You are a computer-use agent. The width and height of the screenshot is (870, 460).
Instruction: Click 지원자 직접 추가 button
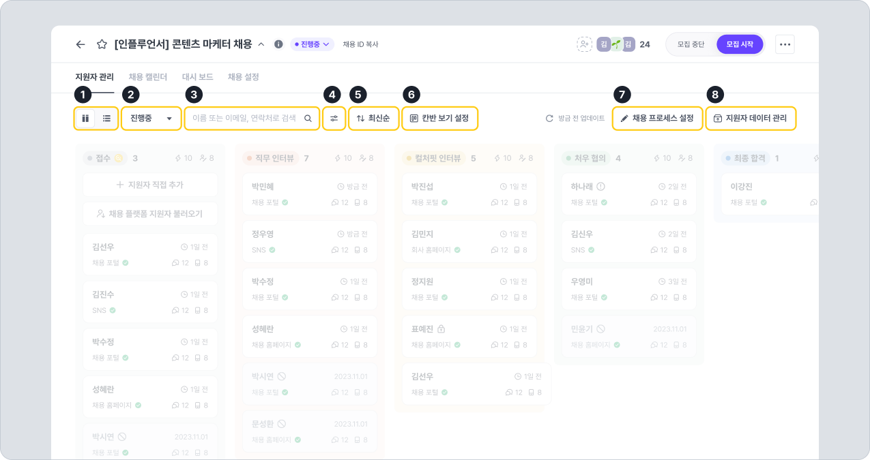[150, 185]
